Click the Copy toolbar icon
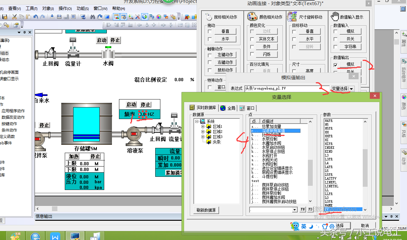 [x=21, y=17]
